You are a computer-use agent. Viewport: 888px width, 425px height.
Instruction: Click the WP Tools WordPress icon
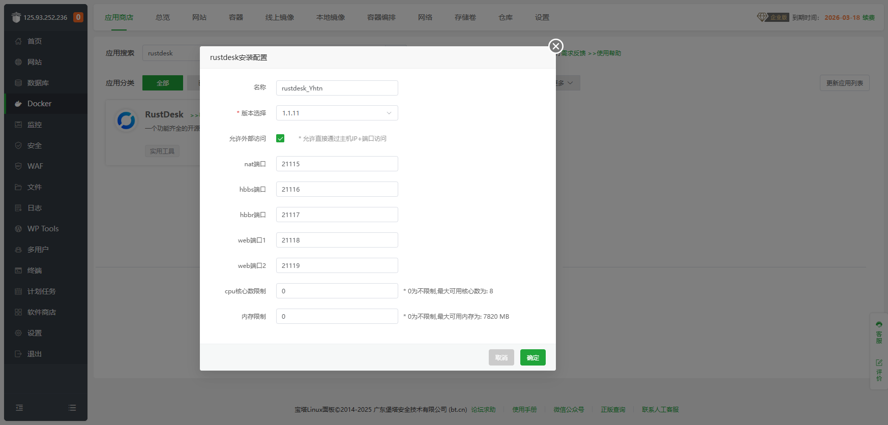click(x=18, y=229)
